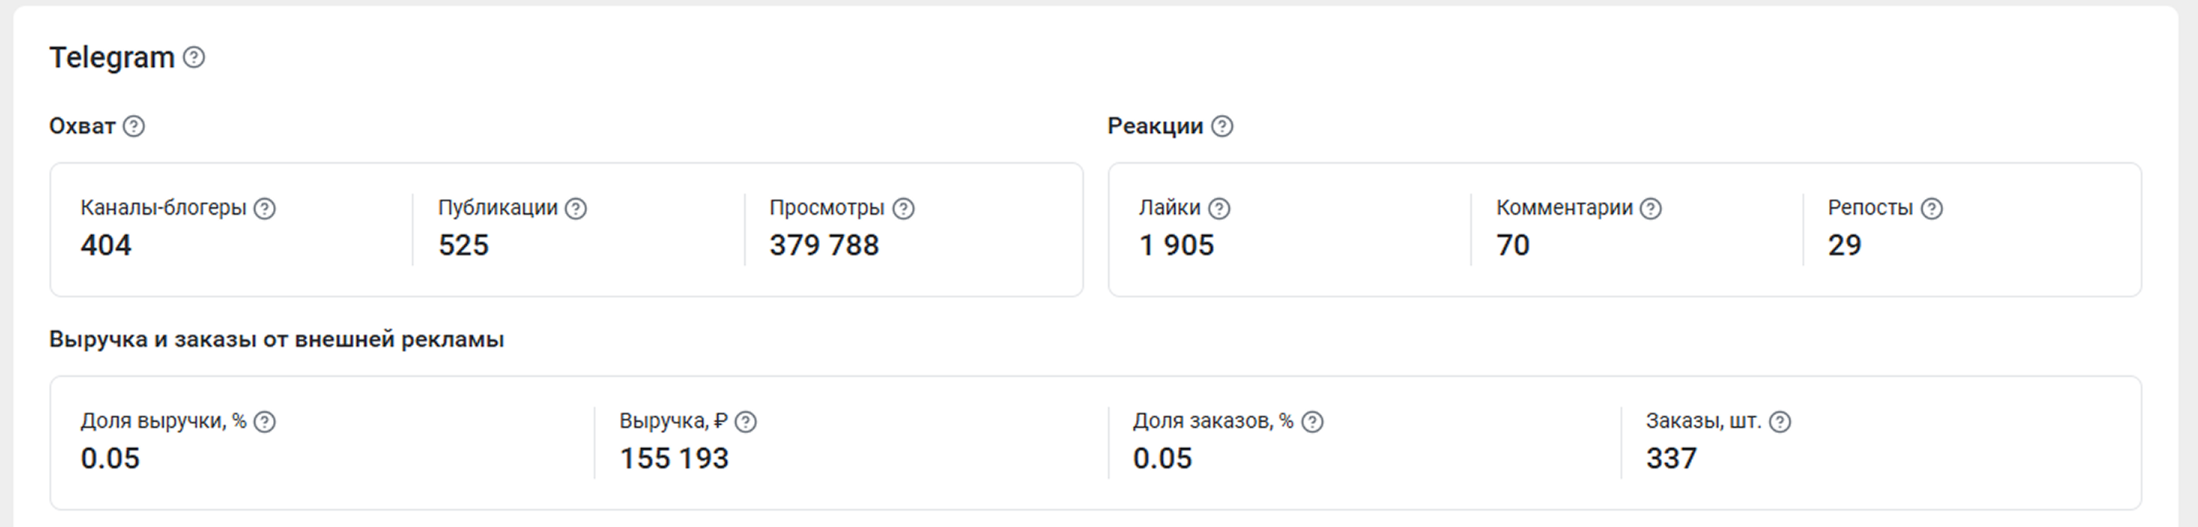Open the Охват help tooltip icon
2198x527 pixels.
[134, 126]
